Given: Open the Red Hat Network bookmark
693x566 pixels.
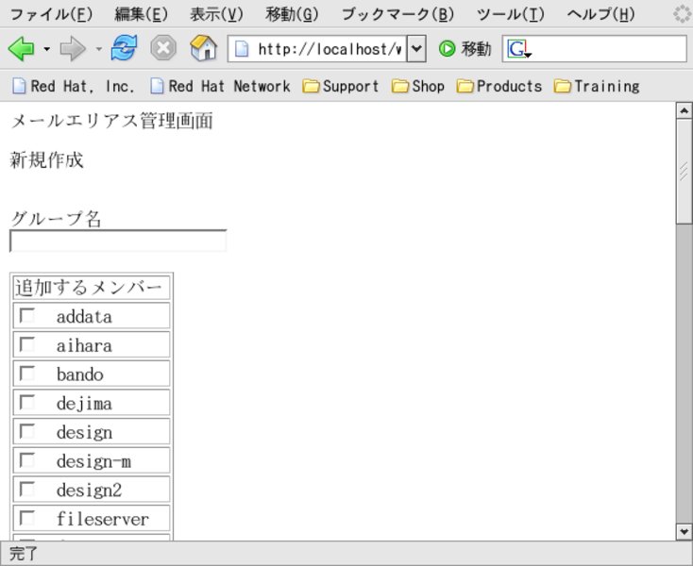Looking at the screenshot, I should coord(220,86).
